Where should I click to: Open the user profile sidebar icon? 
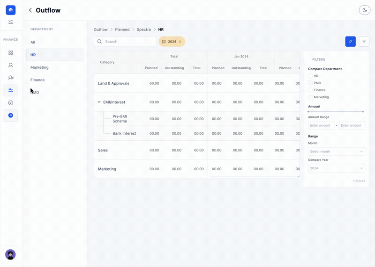pyautogui.click(x=10, y=65)
